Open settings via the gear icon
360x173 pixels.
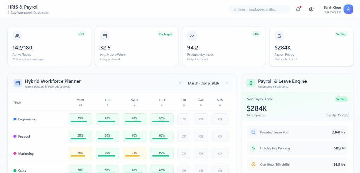tap(311, 9)
